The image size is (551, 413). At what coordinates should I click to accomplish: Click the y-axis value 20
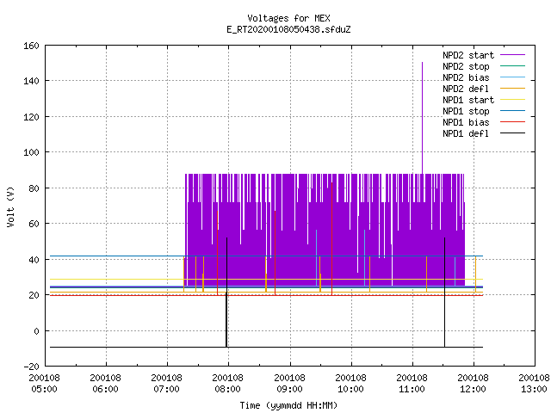point(34,295)
